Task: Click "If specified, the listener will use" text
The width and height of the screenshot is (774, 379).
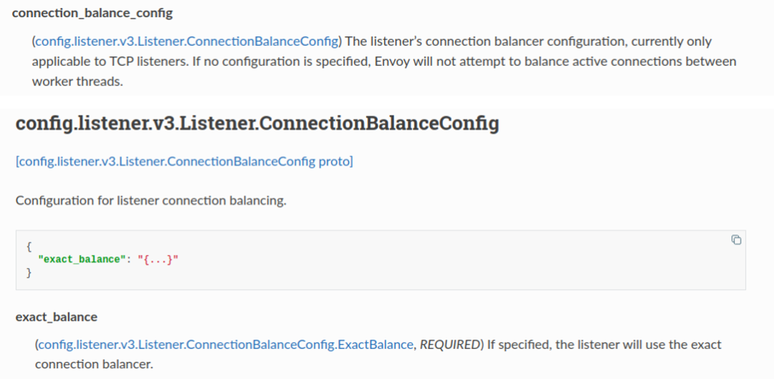Action: (578, 345)
